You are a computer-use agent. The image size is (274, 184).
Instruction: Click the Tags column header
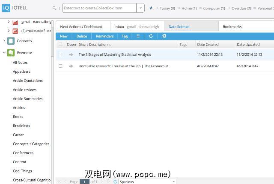[x=183, y=45]
